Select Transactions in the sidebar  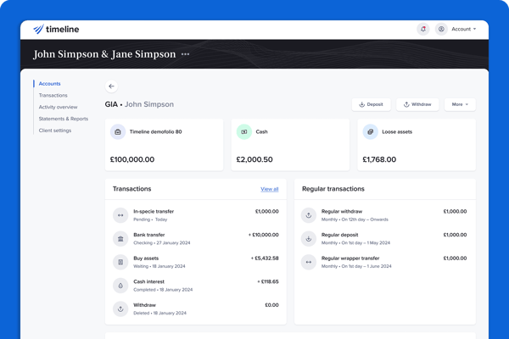point(53,95)
